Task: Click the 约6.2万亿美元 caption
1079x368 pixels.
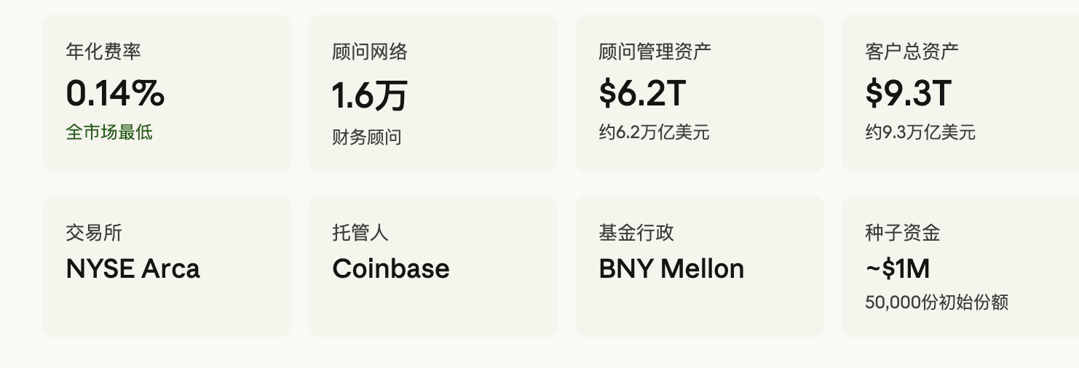Action: coord(654,132)
